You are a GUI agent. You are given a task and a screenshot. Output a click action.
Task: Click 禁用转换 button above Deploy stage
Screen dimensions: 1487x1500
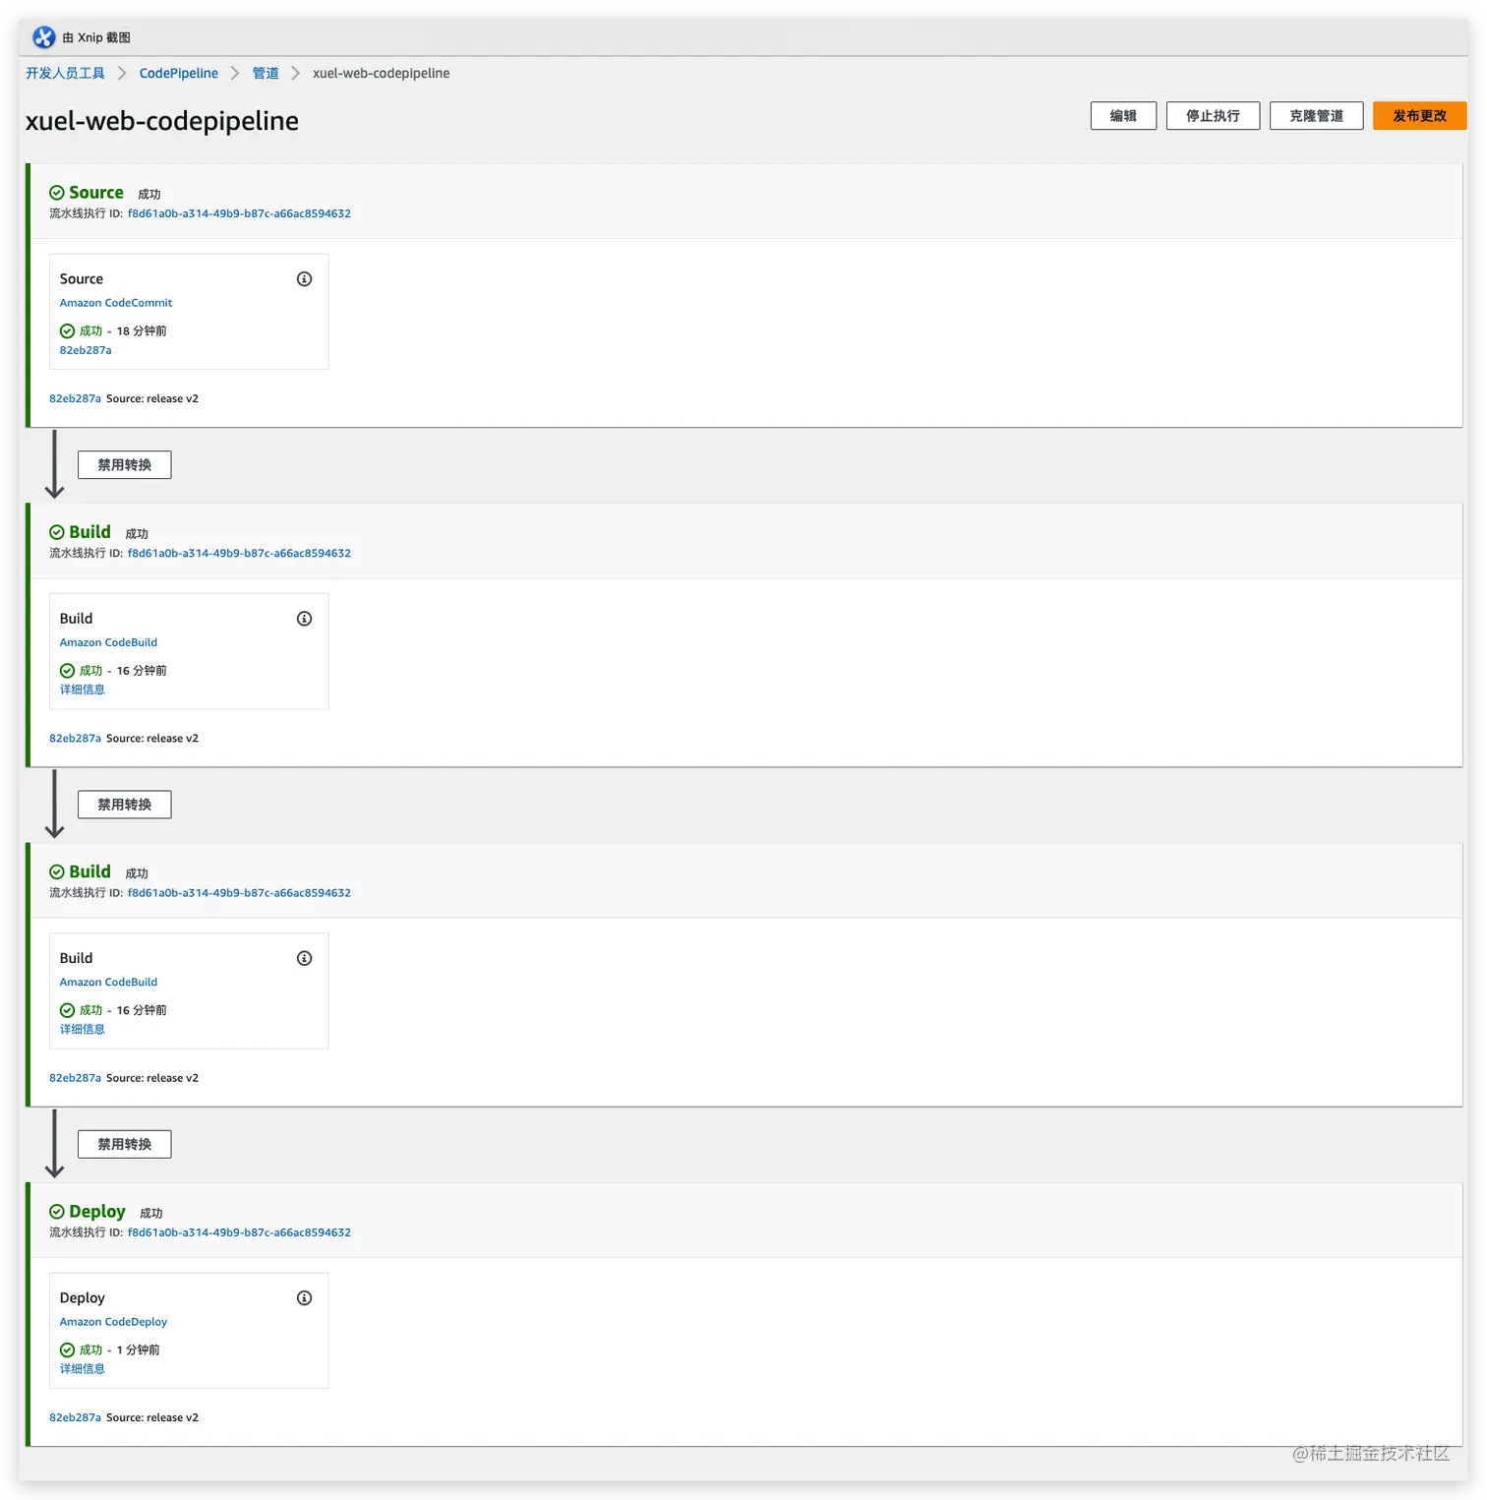125,1144
